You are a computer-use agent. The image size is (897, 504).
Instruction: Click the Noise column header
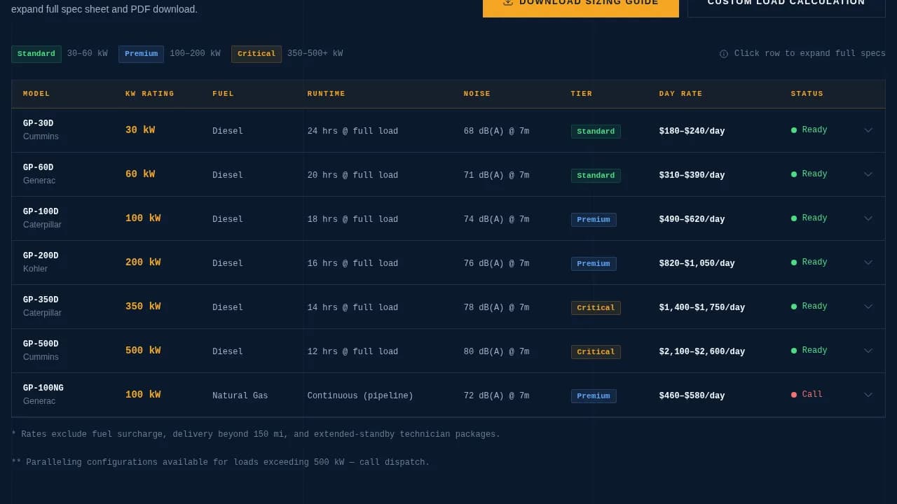(x=477, y=94)
